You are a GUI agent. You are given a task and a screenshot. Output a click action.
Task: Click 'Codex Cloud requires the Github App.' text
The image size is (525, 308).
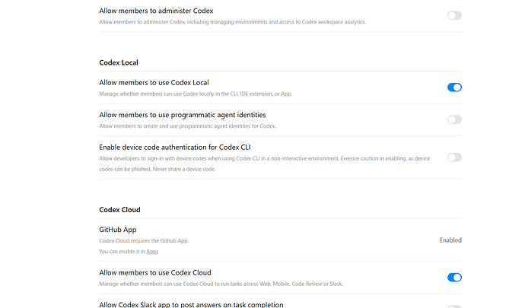(144, 241)
